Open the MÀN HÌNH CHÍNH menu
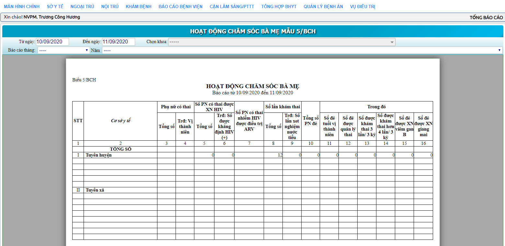This screenshot has height=246, width=505. [22, 6]
